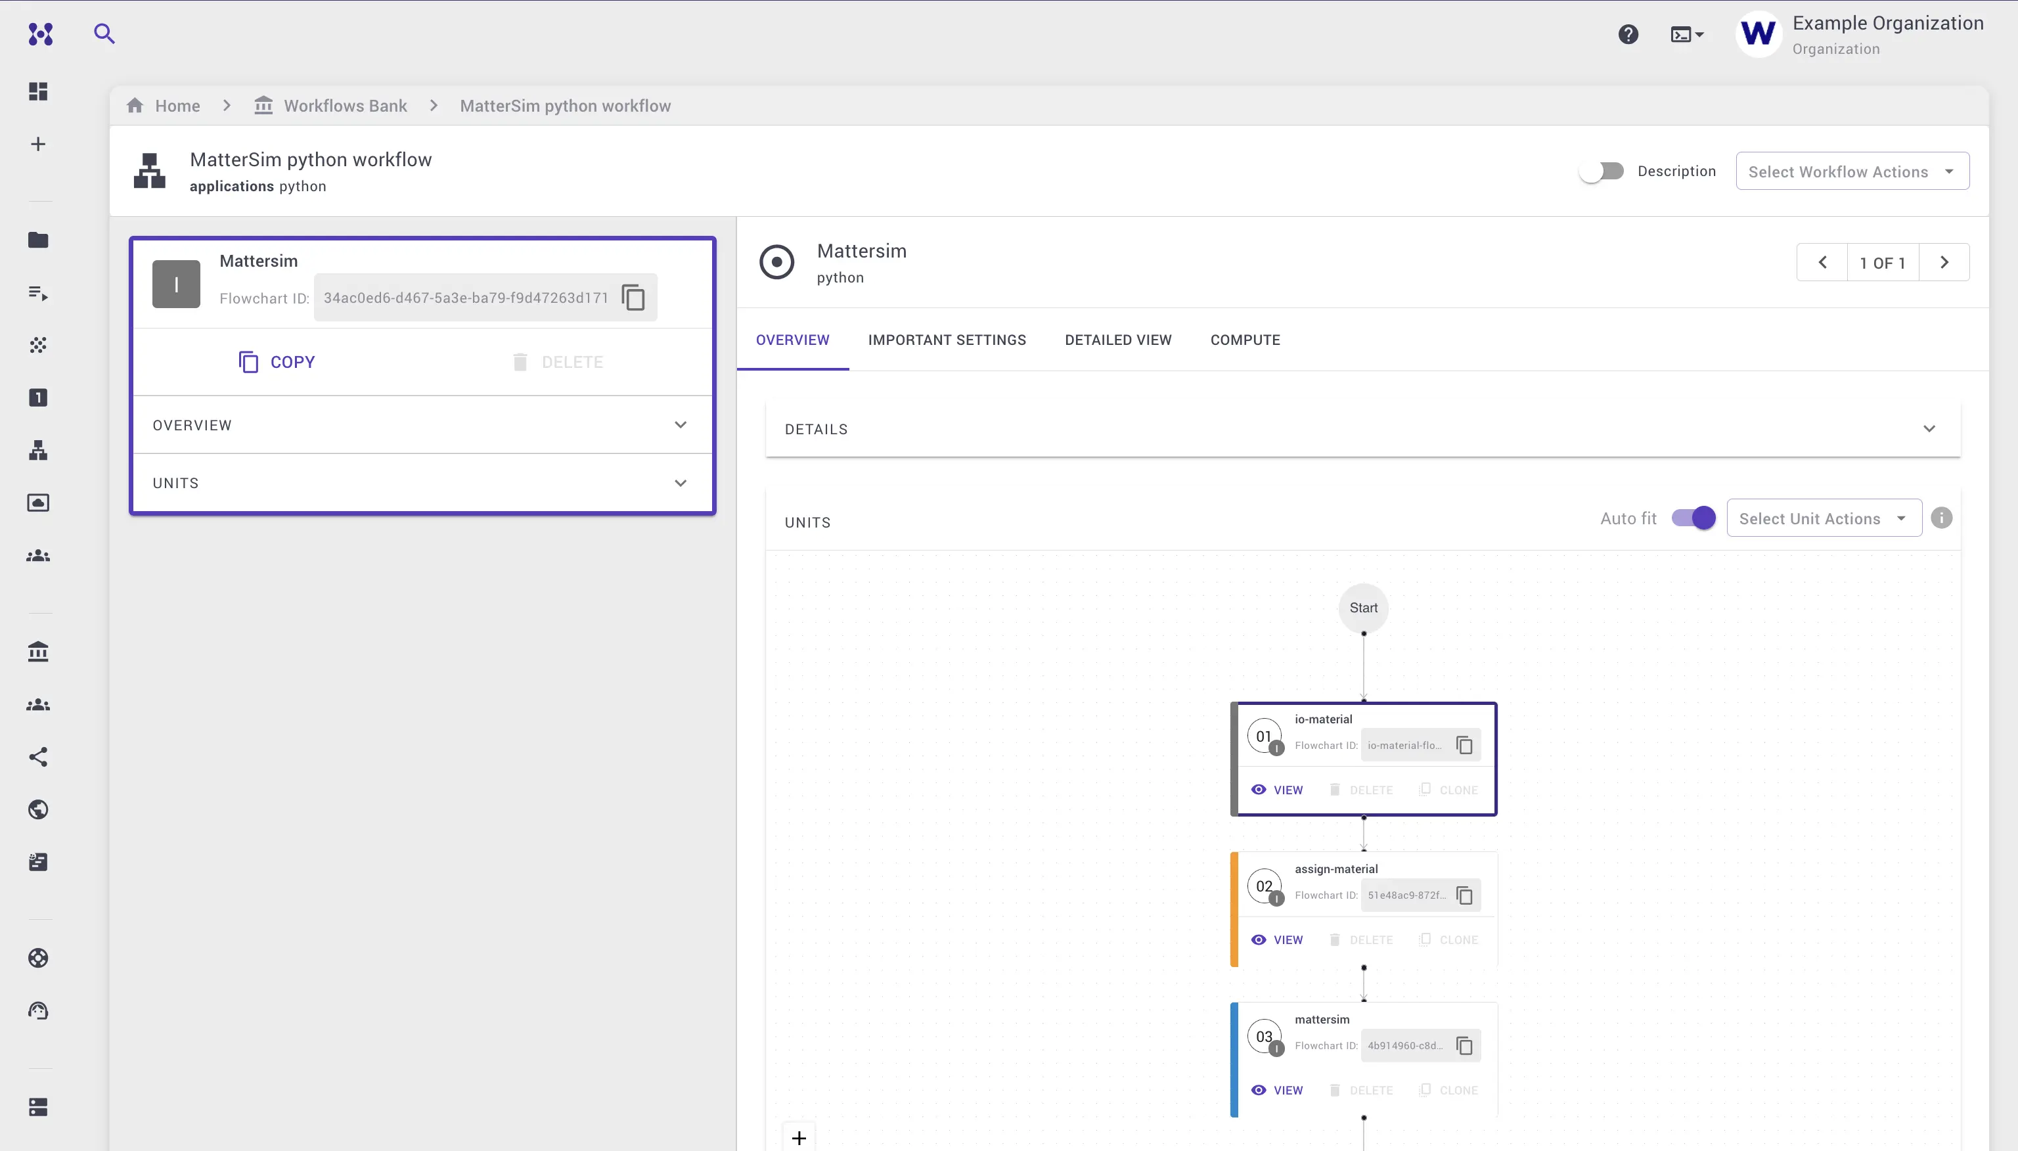Click the plus create icon in sidebar

(x=38, y=144)
